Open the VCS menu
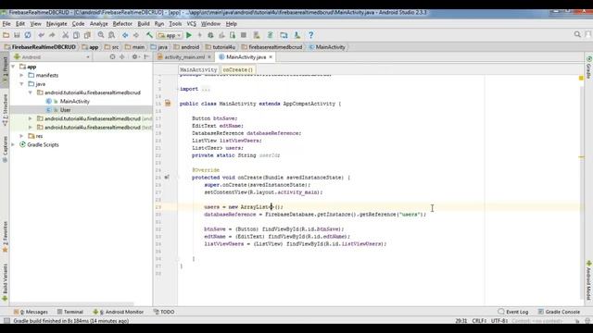The image size is (593, 333). (x=192, y=24)
